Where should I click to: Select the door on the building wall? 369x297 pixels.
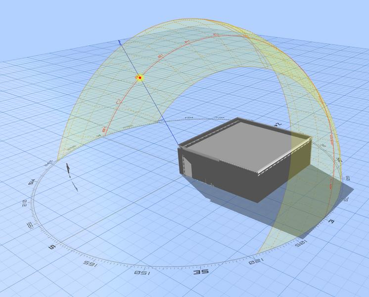coord(187,167)
